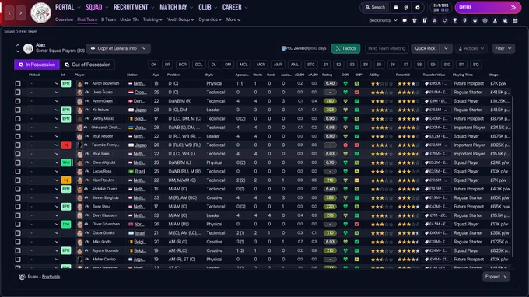Switch to Out of Possession view
Screen dimensions: 529x297
[x=87, y=65]
